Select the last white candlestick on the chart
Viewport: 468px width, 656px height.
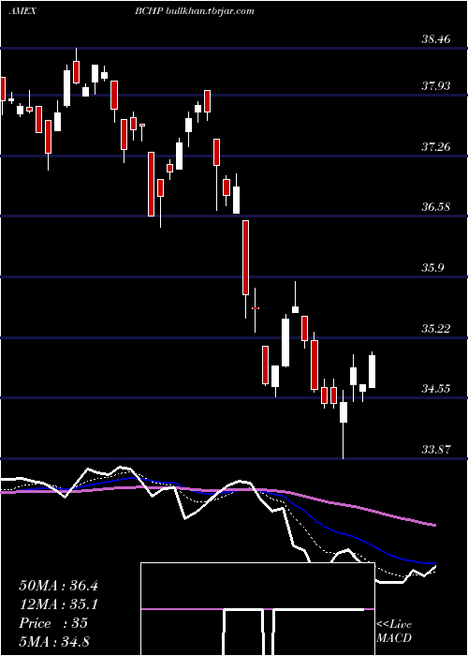point(372,370)
